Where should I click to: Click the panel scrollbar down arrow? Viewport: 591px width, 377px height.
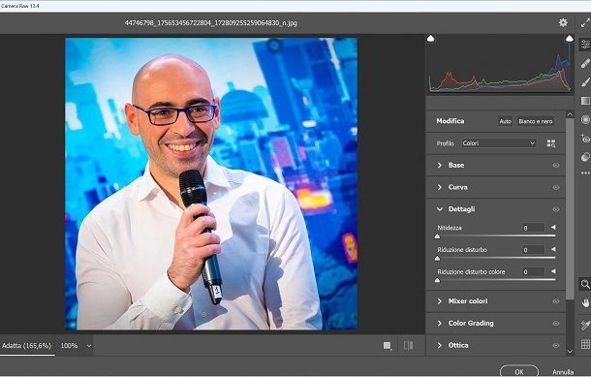pos(570,352)
